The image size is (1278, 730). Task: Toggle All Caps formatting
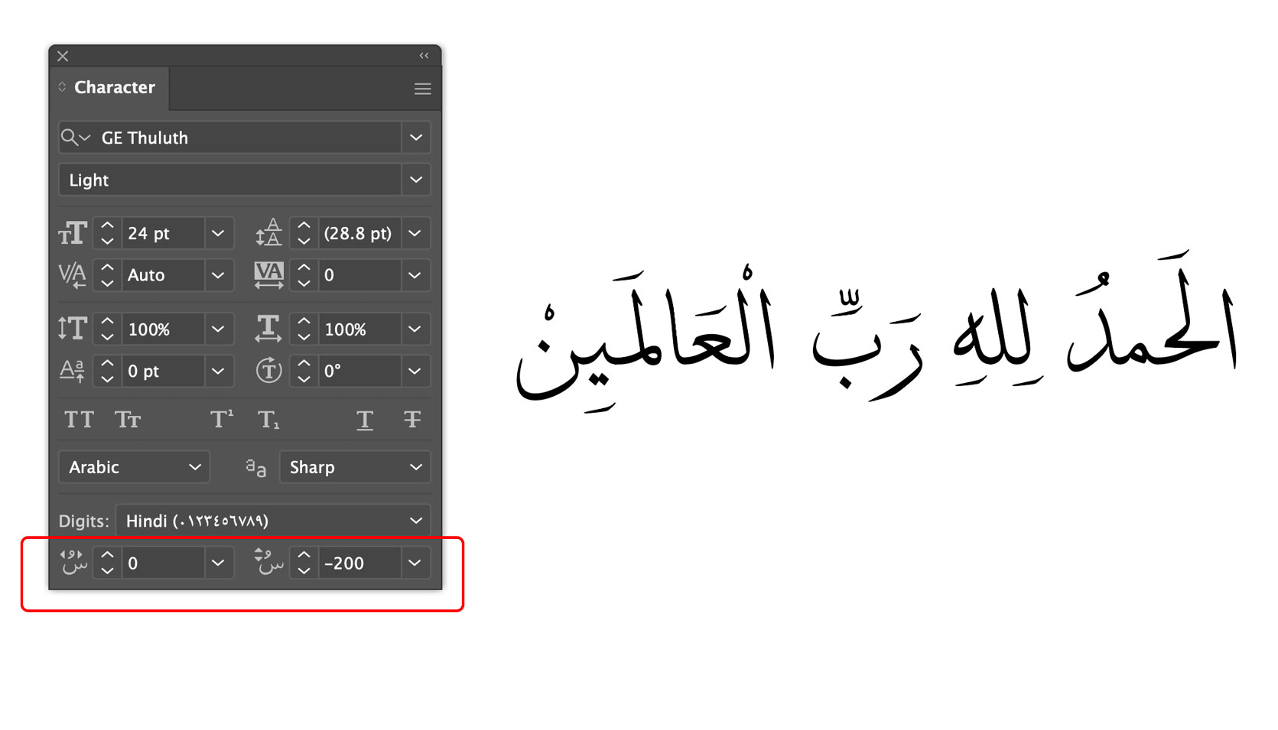(x=79, y=419)
